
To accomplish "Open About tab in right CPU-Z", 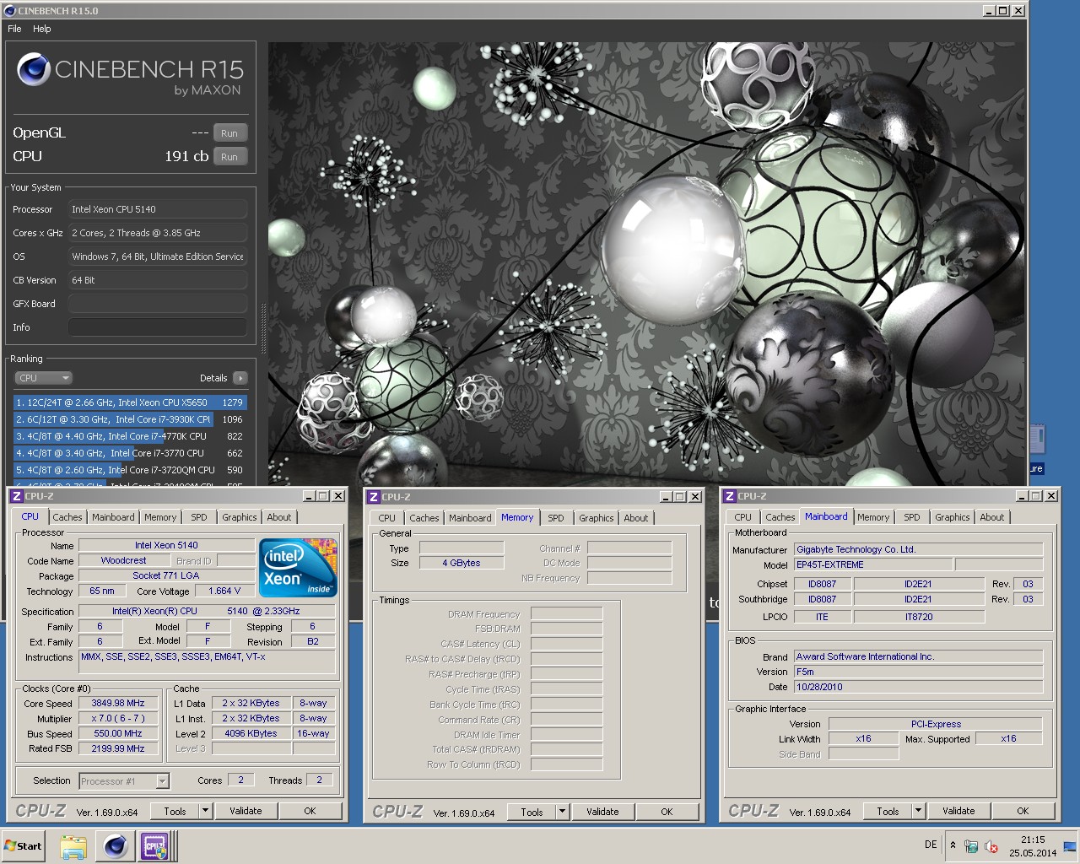I will 992,517.
